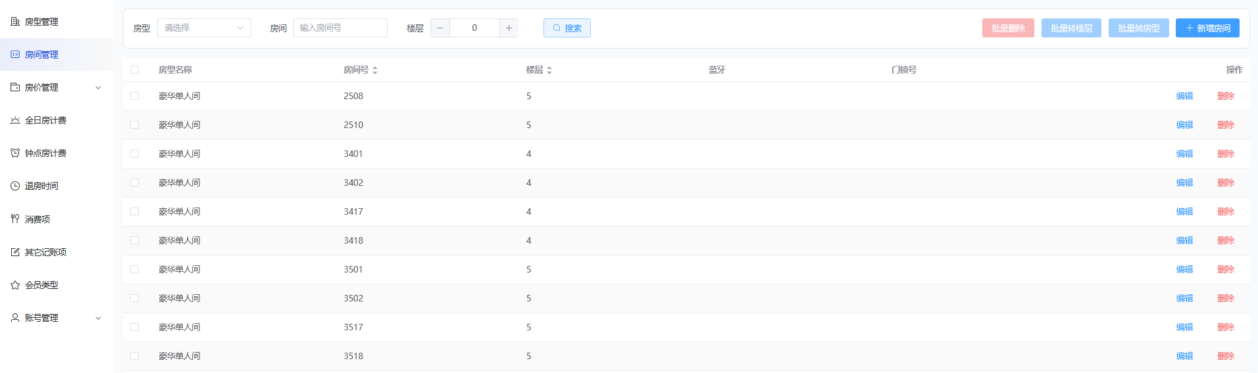Click the 退房时间 clock icon
1258x373 pixels.
(x=15, y=186)
